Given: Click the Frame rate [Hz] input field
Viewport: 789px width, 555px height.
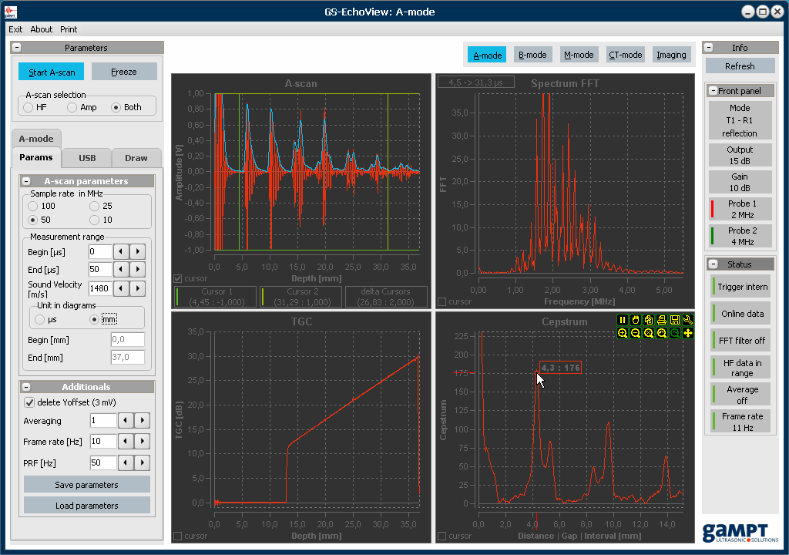Looking at the screenshot, I should pos(103,442).
